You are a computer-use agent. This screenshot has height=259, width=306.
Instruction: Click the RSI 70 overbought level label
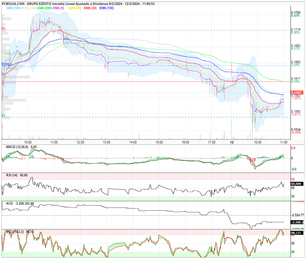pyautogui.click(x=293, y=179)
